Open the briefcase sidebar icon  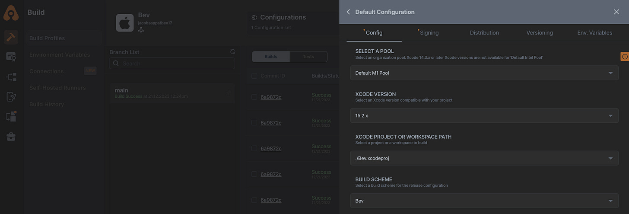point(11,137)
